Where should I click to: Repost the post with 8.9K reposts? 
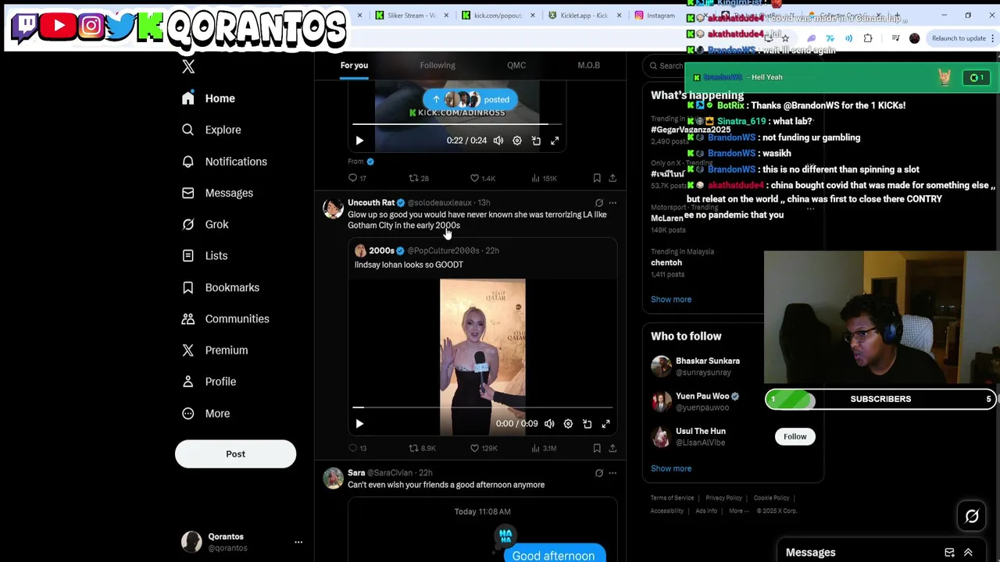tap(422, 448)
